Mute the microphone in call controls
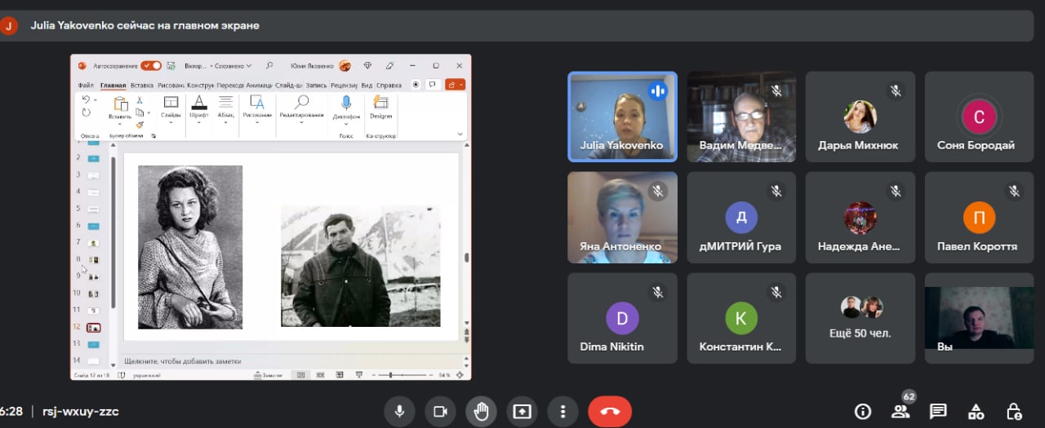This screenshot has height=428, width=1045. pos(399,411)
